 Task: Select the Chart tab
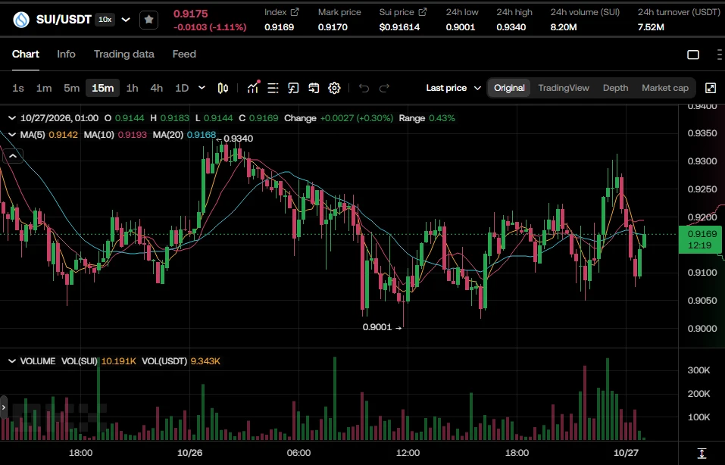click(26, 54)
